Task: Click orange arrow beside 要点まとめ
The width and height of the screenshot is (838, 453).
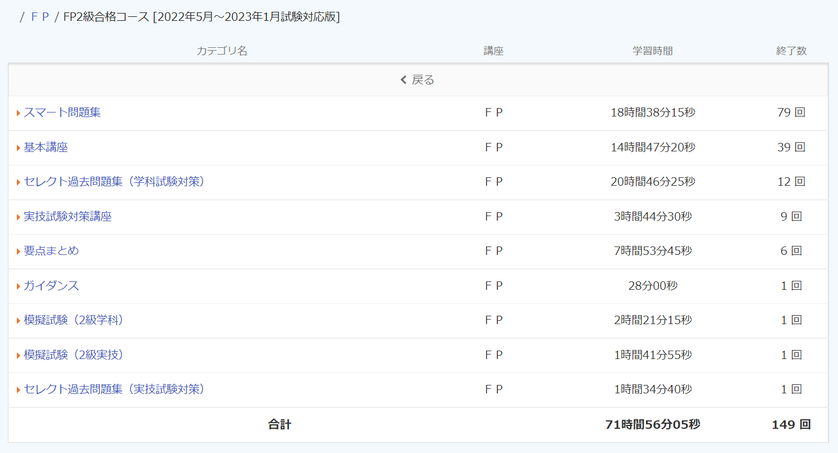Action: click(x=19, y=252)
